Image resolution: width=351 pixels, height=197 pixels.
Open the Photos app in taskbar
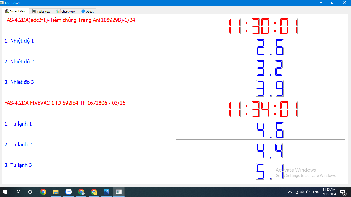(106, 192)
